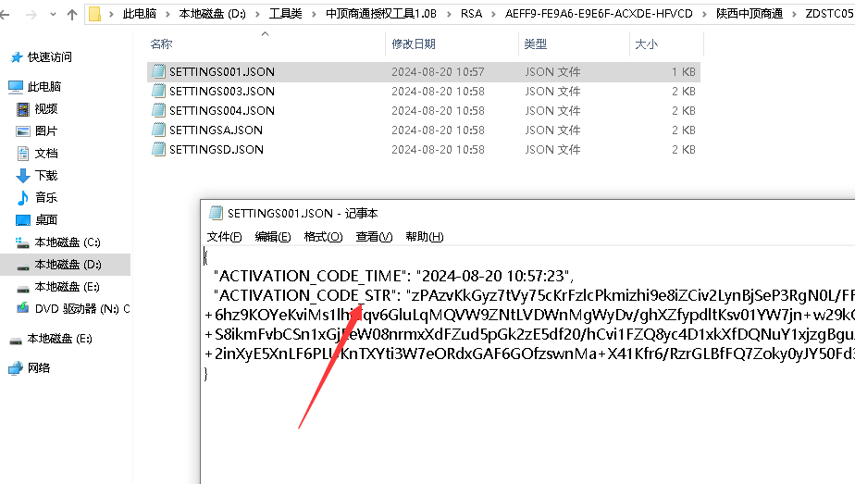855x484 pixels.
Task: Open the 格式(O) menu in Notepad
Action: [x=323, y=237]
